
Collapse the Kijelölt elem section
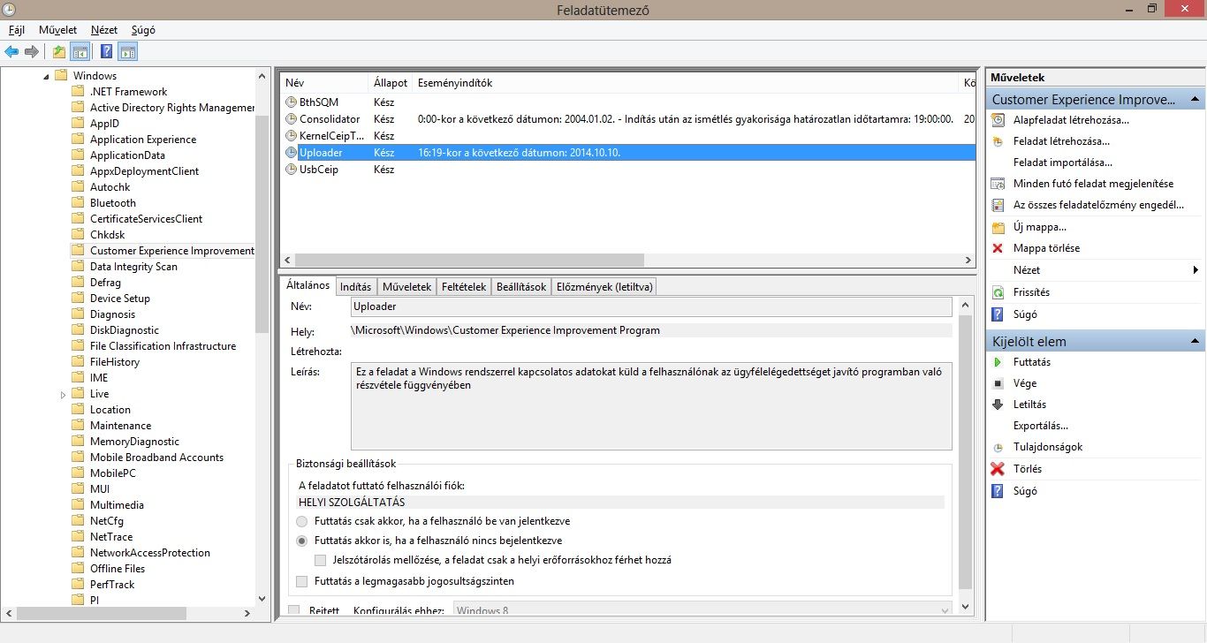[x=1194, y=342]
